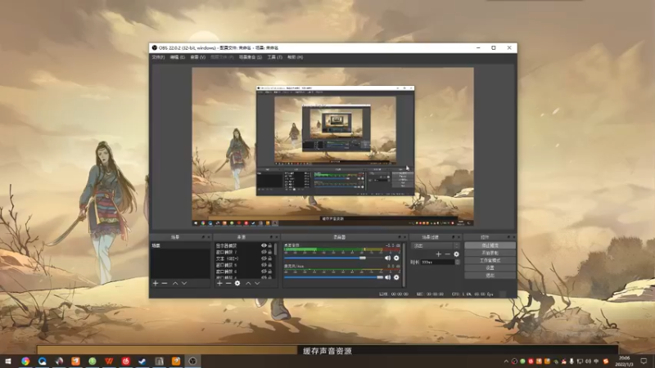Screen dimensions: 655x368
Task: Open Steam from the taskbar
Action: pyautogui.click(x=142, y=361)
